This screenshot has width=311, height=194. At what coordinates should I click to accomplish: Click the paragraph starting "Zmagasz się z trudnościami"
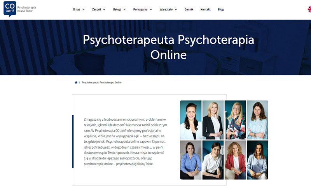coord(125,142)
